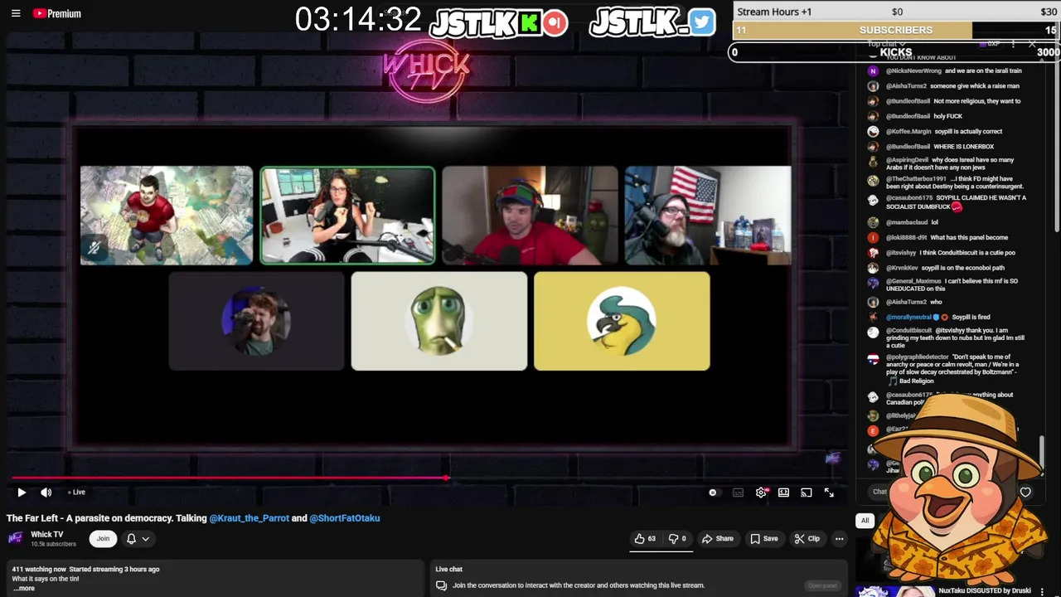Click @TheChatterbox1991 chat message
Screen dimensions: 1061x597
(x=954, y=182)
